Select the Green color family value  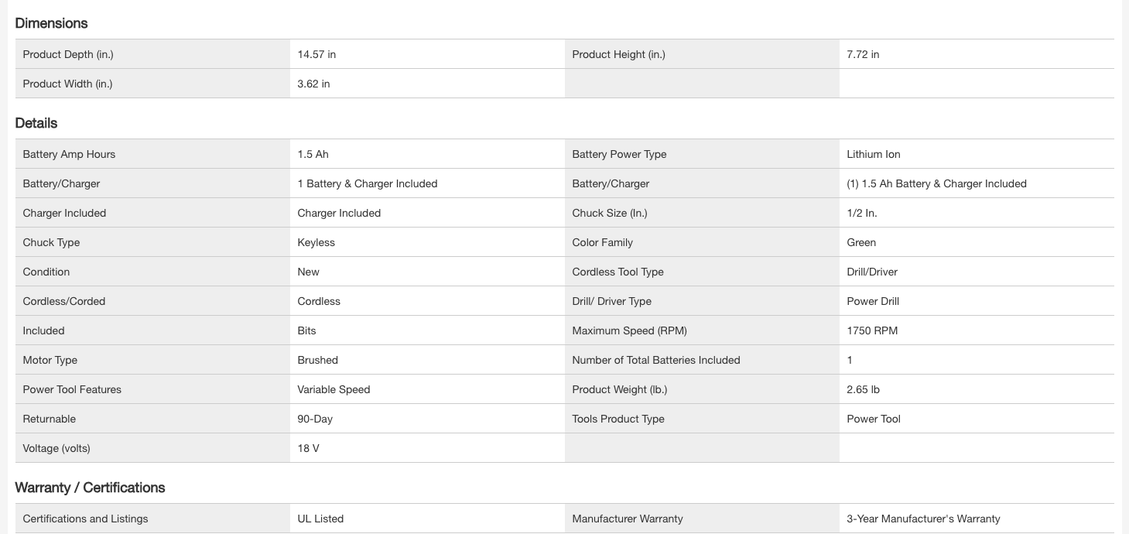click(861, 242)
